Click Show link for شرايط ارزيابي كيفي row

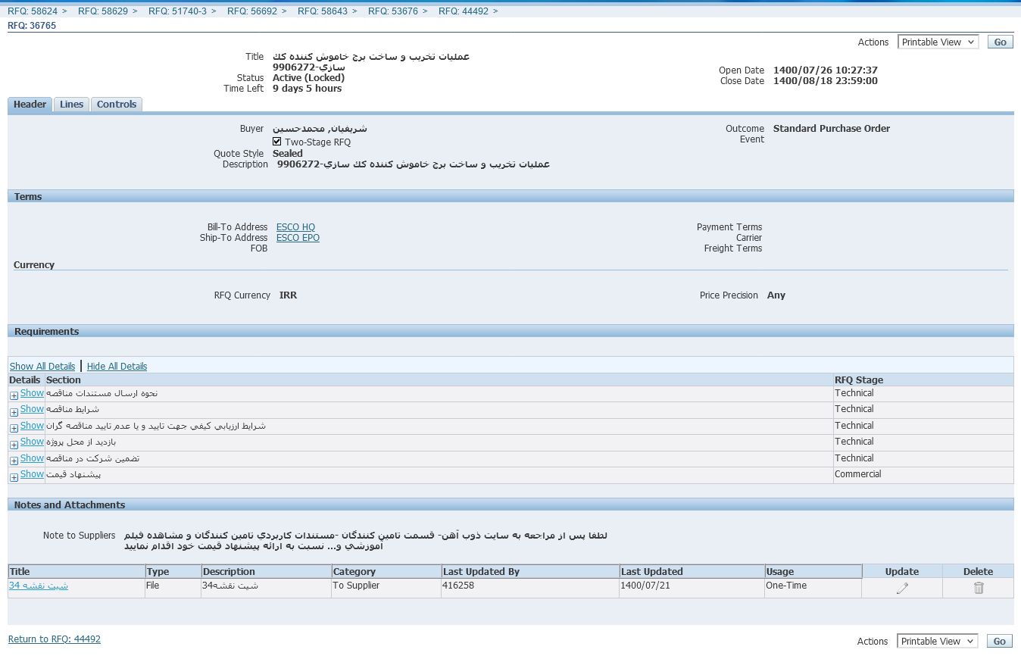[x=32, y=426]
